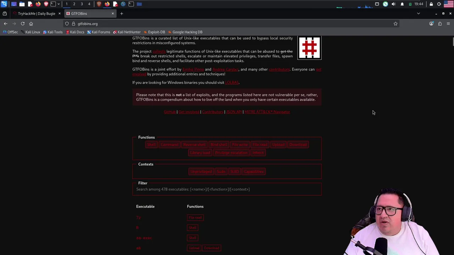The height and width of the screenshot is (255, 454).
Task: Launch Brave browser from panel launcher
Action: [46, 4]
